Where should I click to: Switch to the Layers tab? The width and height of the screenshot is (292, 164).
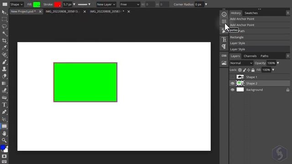[x=235, y=56]
